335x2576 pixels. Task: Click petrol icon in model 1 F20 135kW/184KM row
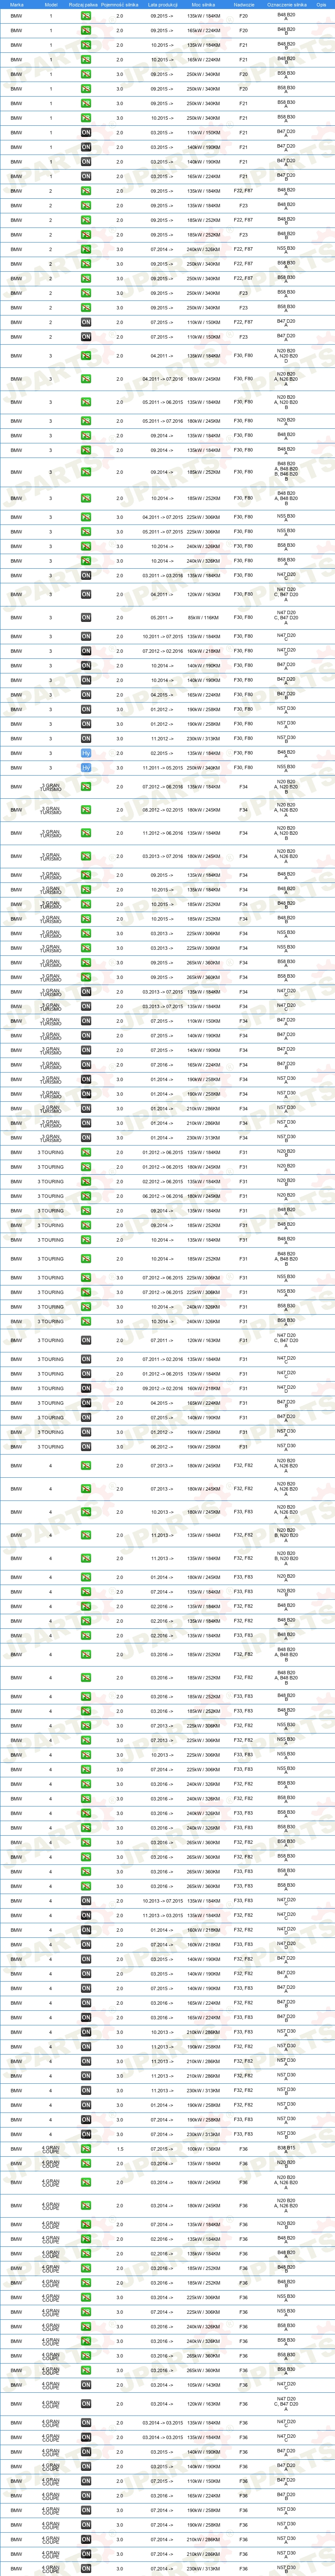pyautogui.click(x=86, y=16)
